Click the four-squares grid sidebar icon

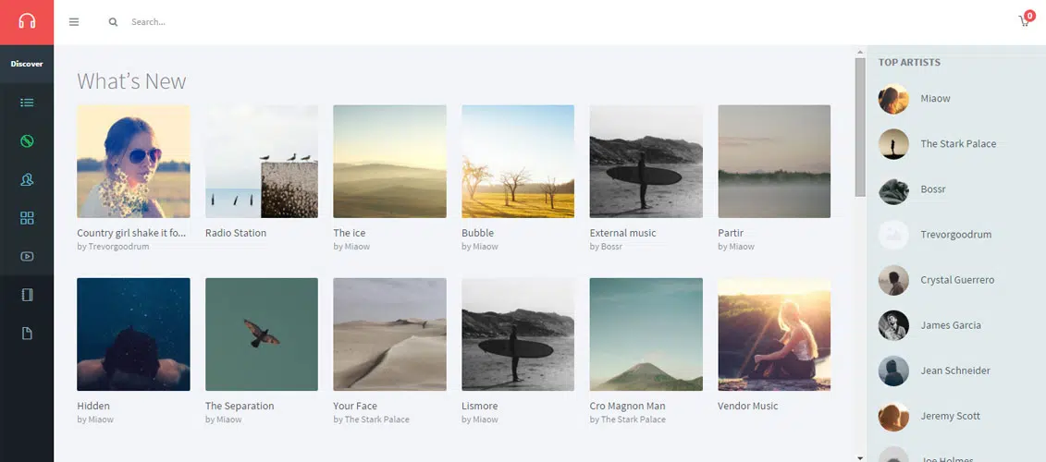tap(27, 218)
